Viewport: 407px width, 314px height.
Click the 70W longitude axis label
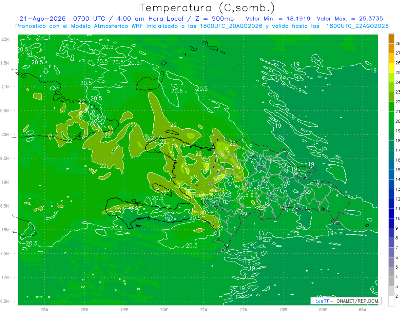pyautogui.click(x=283, y=309)
